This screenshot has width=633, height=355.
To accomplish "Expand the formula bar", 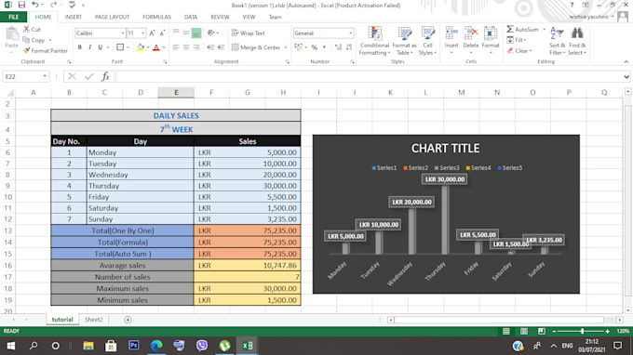I will [x=626, y=76].
